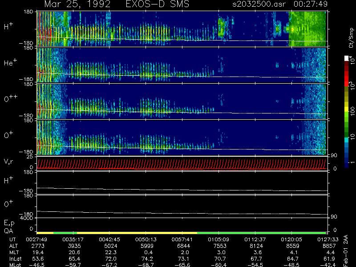Click the date title 'Mar 25, 1992'
The height and width of the screenshot is (267, 356).
coord(77,4)
